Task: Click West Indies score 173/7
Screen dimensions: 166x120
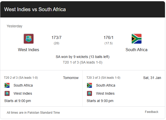Action: pyautogui.click(x=57, y=38)
